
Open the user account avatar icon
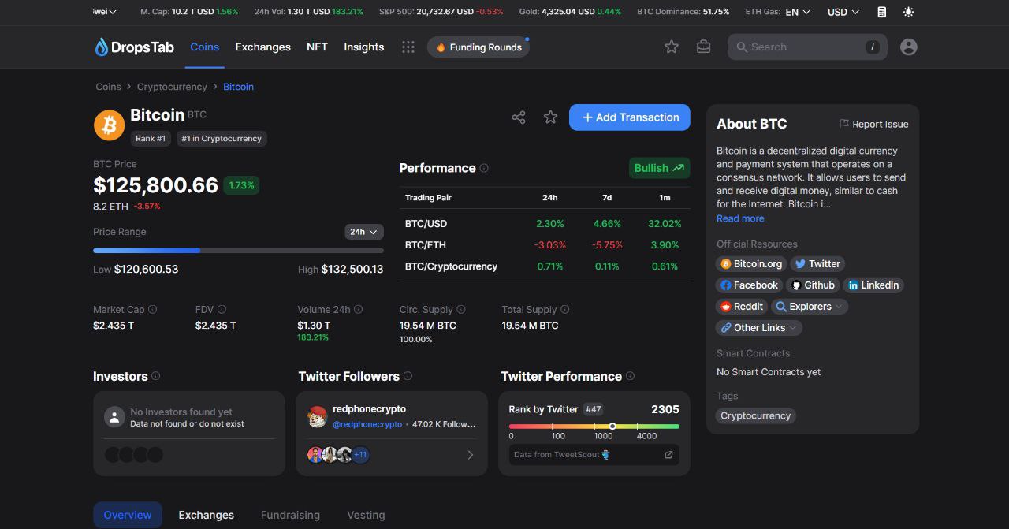[909, 47]
